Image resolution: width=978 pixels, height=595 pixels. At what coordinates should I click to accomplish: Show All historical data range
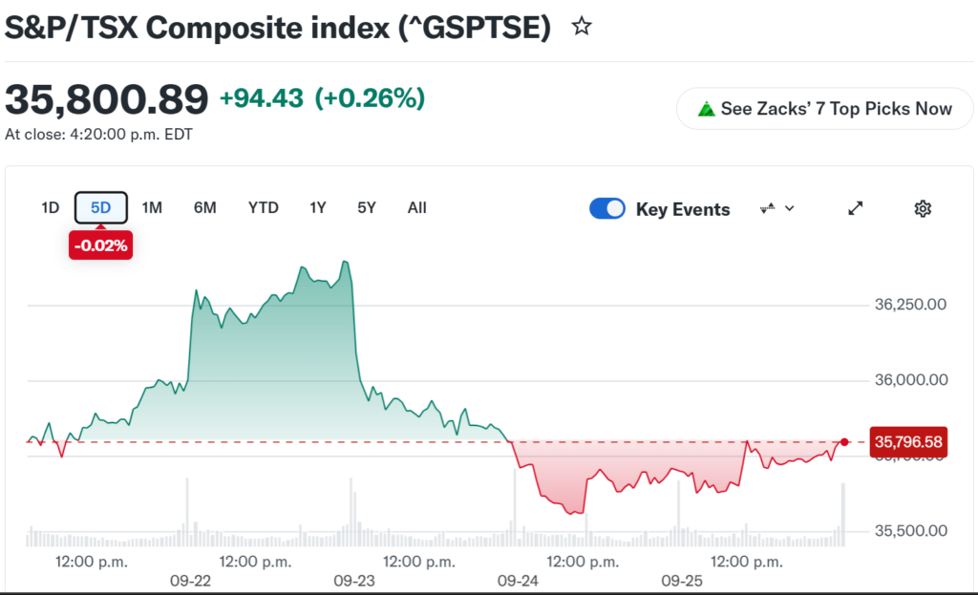coord(416,207)
